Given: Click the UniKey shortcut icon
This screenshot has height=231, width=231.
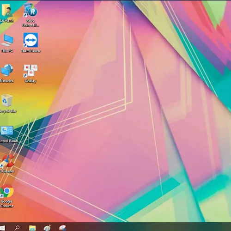Looking at the screenshot, I should click(x=30, y=71).
